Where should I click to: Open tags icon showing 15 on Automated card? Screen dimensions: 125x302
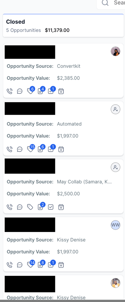pos(31,148)
